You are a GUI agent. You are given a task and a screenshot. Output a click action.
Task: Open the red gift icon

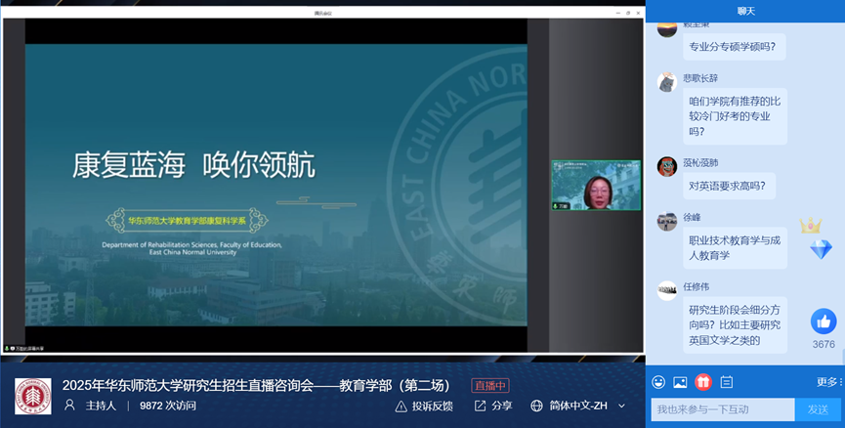click(703, 382)
